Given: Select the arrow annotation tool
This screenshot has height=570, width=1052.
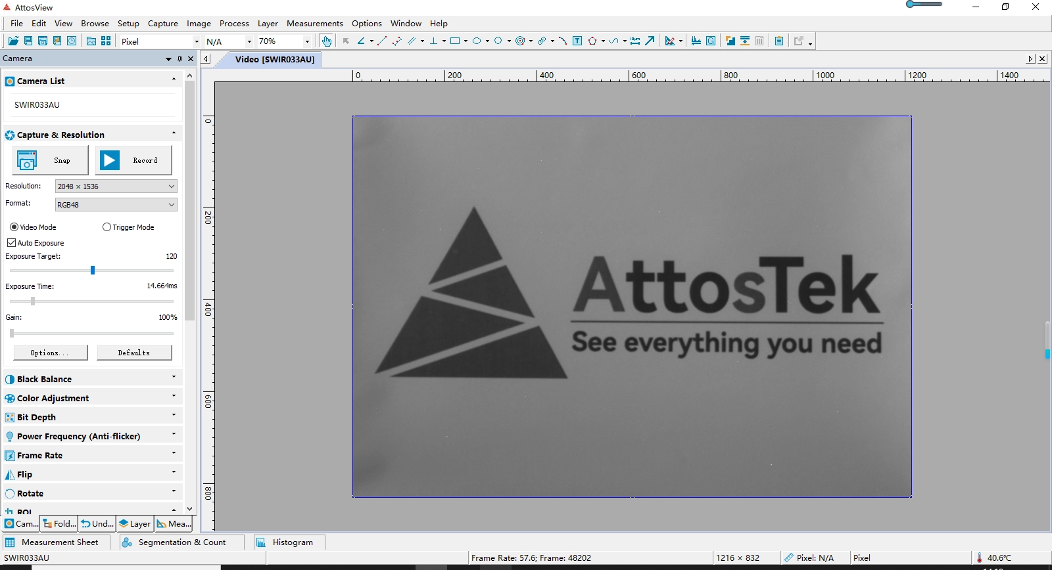Looking at the screenshot, I should click(x=650, y=41).
